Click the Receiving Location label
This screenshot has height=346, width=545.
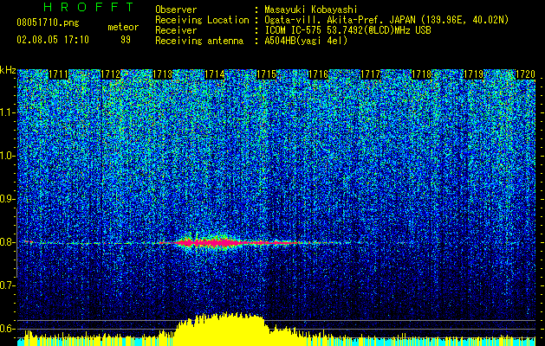coord(202,20)
